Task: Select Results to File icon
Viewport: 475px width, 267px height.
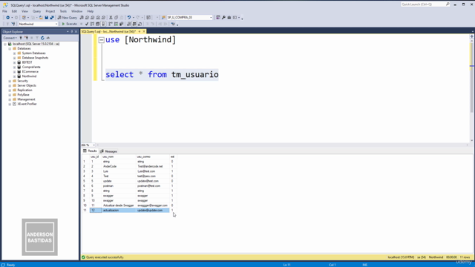Action: tap(140, 24)
